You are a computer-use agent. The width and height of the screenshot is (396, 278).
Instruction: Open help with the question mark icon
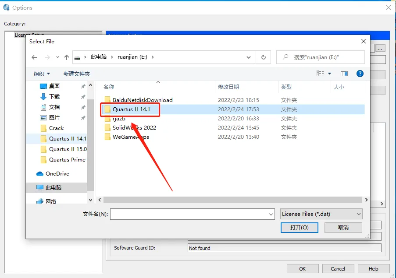coord(360,74)
